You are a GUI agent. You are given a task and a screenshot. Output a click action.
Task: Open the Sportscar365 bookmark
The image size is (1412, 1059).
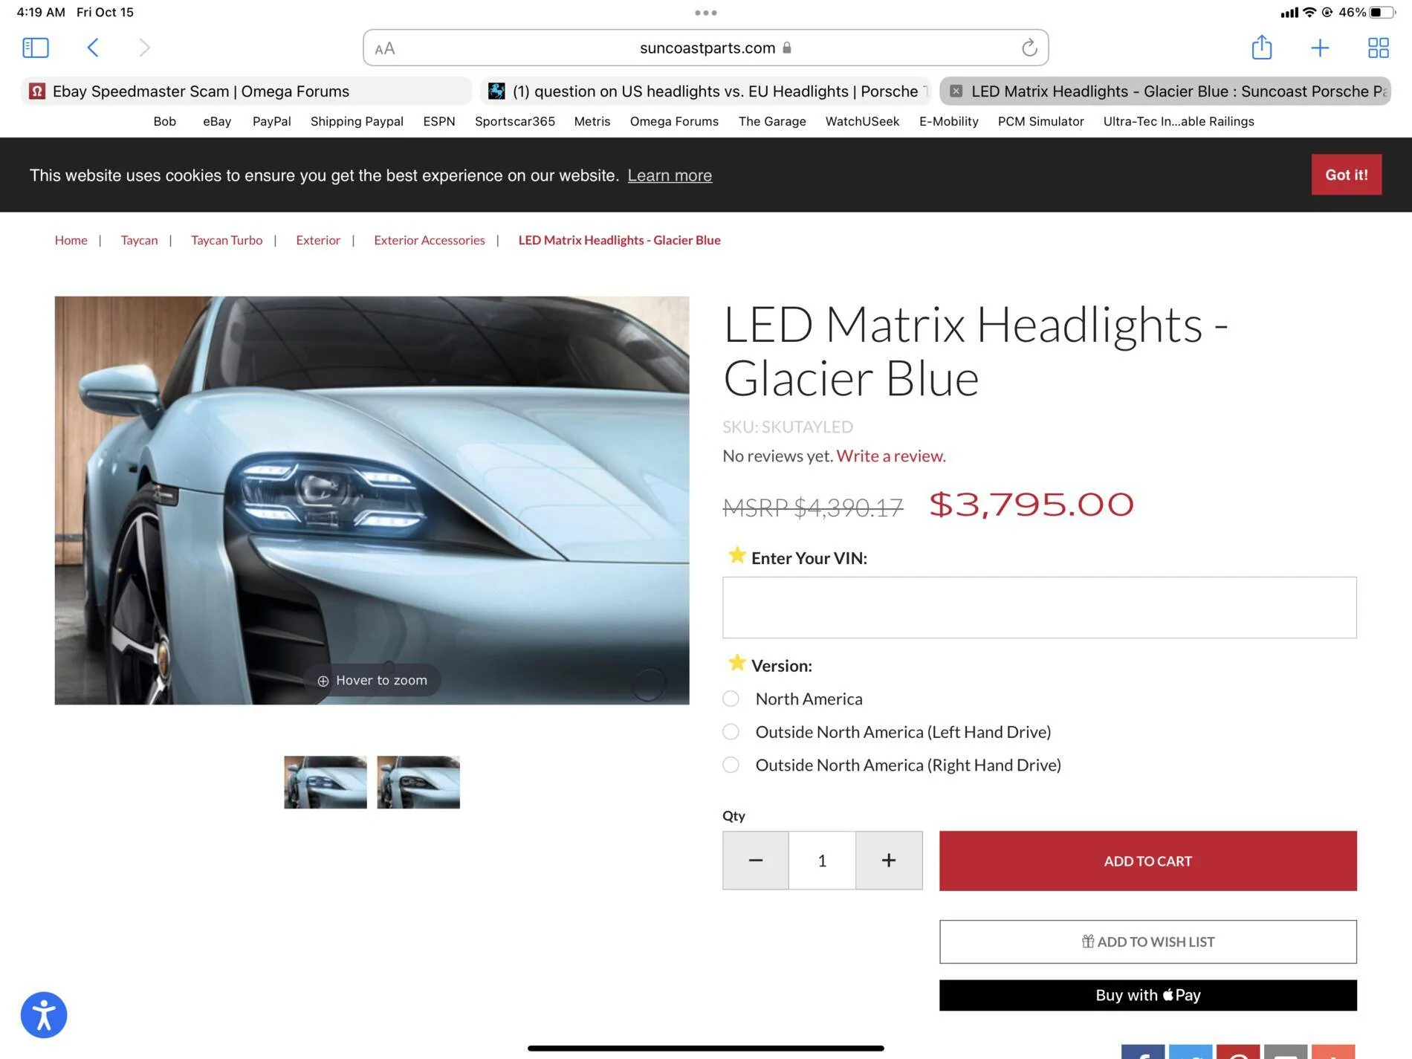tap(515, 122)
